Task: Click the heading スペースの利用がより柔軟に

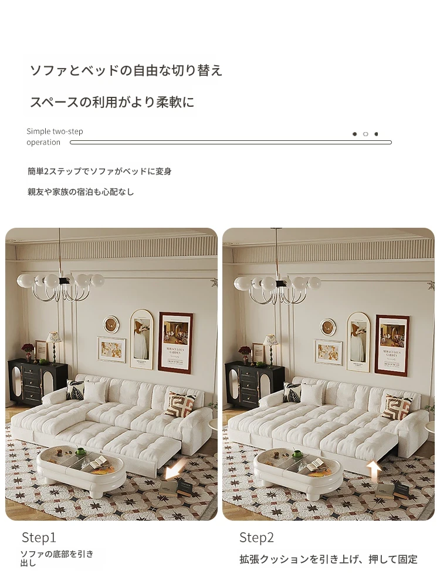Action: click(112, 102)
